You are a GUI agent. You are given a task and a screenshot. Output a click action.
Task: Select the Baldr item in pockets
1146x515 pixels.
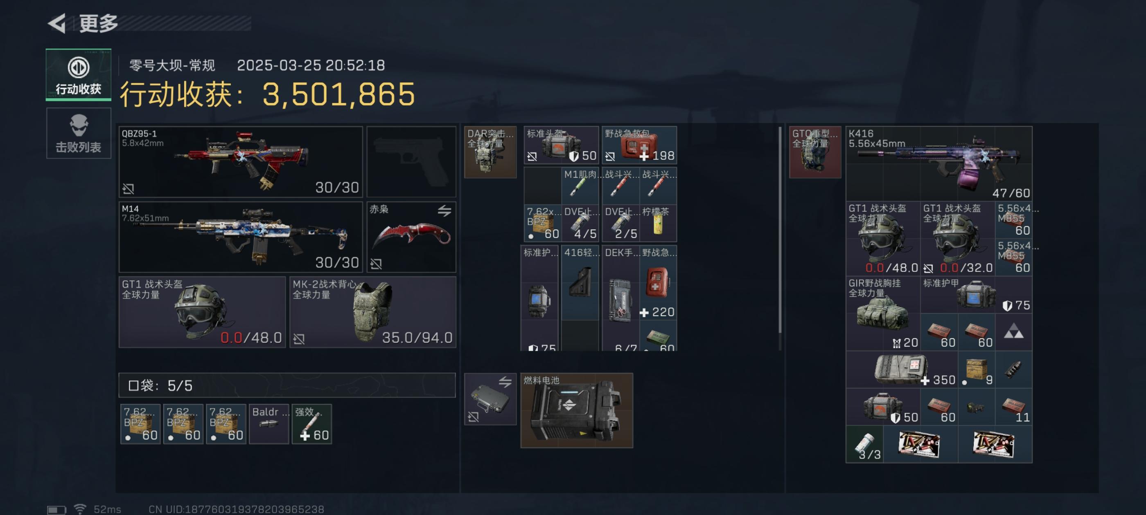(269, 424)
